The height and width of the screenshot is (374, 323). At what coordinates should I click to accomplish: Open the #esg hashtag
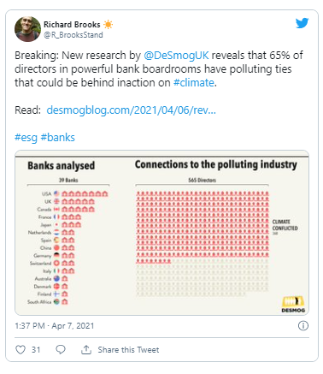[x=26, y=138]
